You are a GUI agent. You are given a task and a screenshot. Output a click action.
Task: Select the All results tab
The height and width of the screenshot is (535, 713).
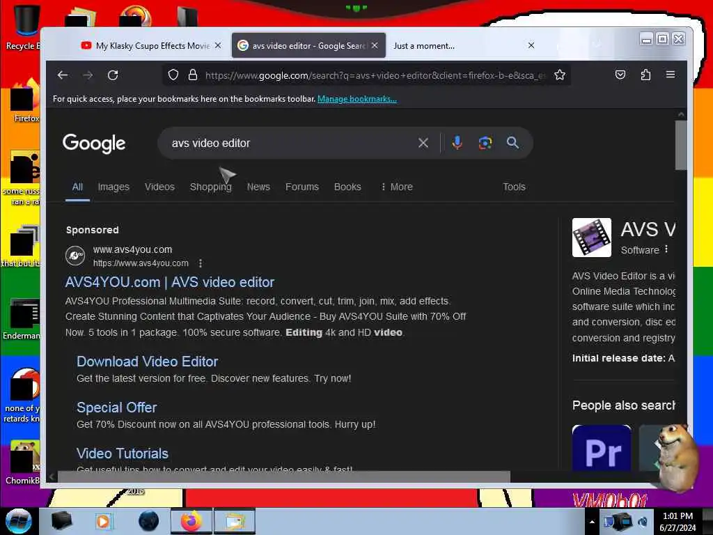pos(77,187)
